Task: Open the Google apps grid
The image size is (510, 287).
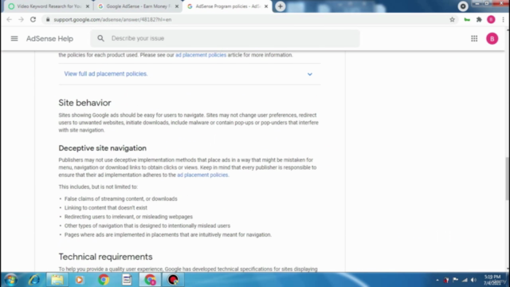Action: point(474,39)
